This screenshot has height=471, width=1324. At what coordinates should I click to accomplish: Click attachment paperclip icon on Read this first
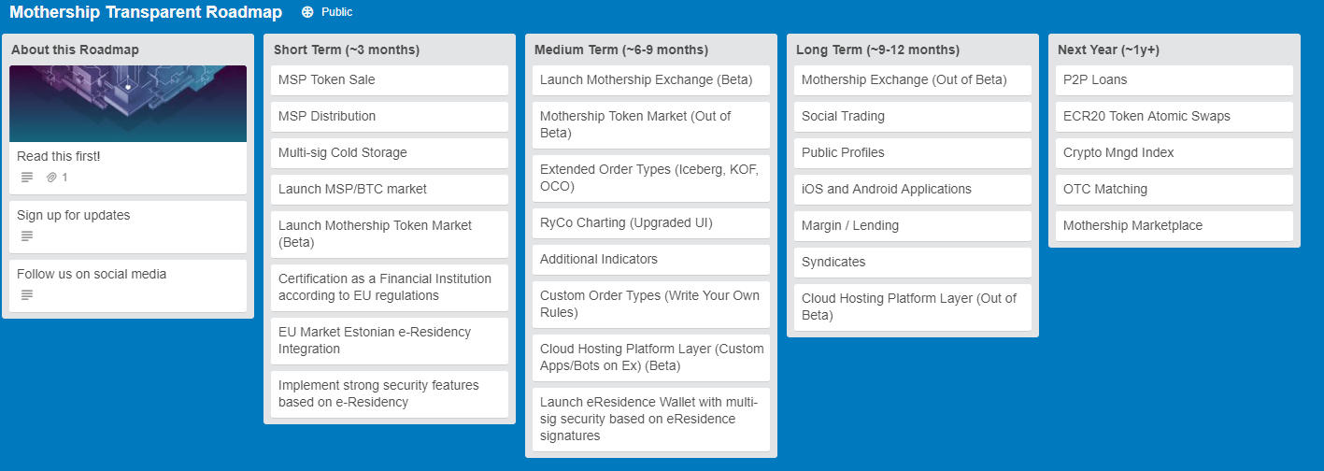[51, 177]
